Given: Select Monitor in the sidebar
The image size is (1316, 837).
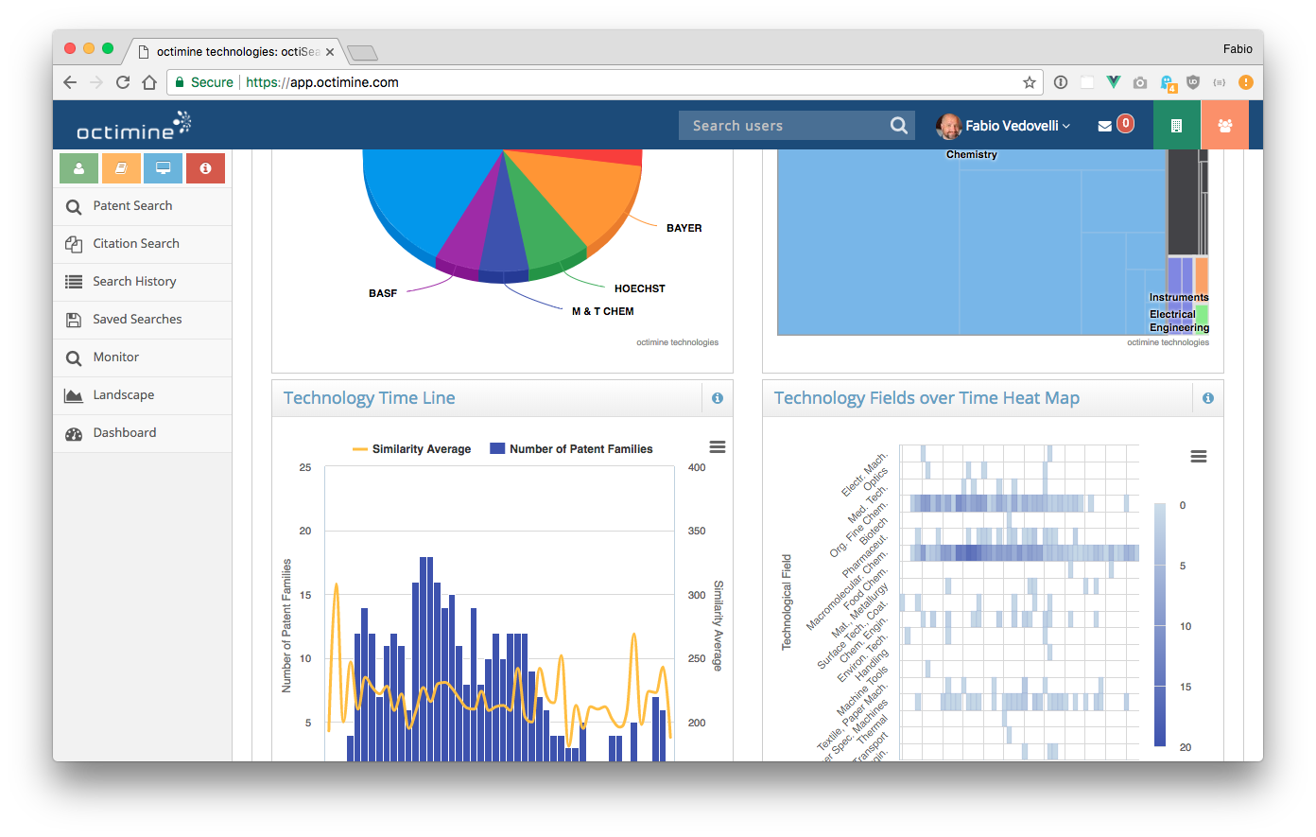Looking at the screenshot, I should pos(143,357).
